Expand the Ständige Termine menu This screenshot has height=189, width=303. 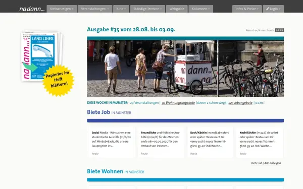[x=147, y=9]
